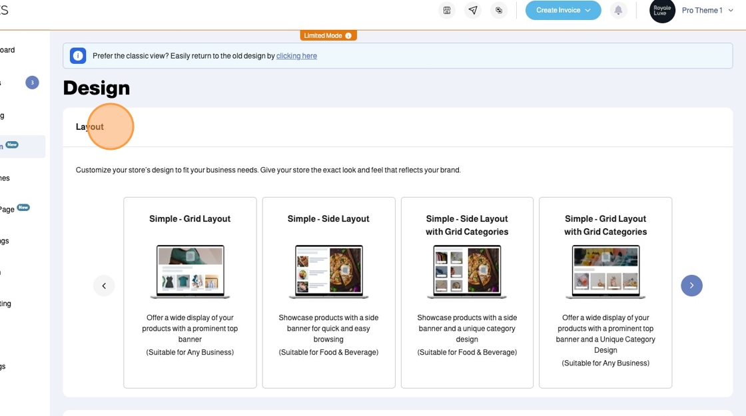Click the Limited Mode badge
Viewport: 746px width, 416px height.
[328, 36]
